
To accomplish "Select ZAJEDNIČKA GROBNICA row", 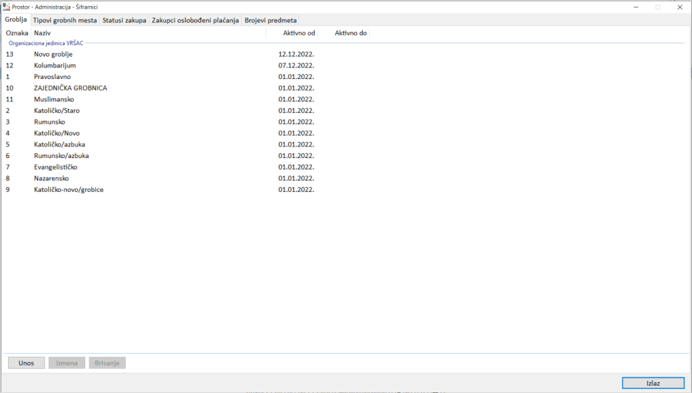I will pyautogui.click(x=70, y=88).
